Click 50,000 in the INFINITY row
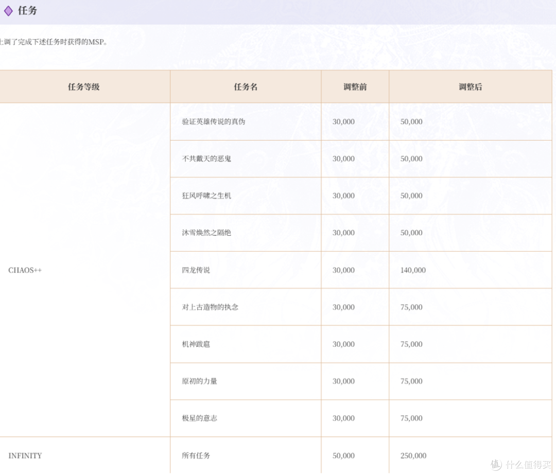This screenshot has width=556, height=476. pyautogui.click(x=343, y=455)
